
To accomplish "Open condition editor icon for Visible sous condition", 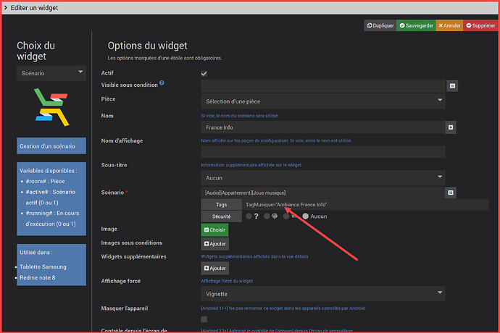I will click(452, 85).
